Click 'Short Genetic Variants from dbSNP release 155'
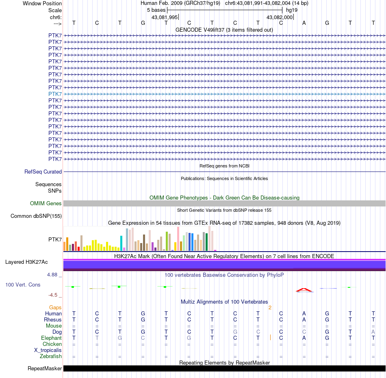The width and height of the screenshot is (386, 378). coord(224,210)
